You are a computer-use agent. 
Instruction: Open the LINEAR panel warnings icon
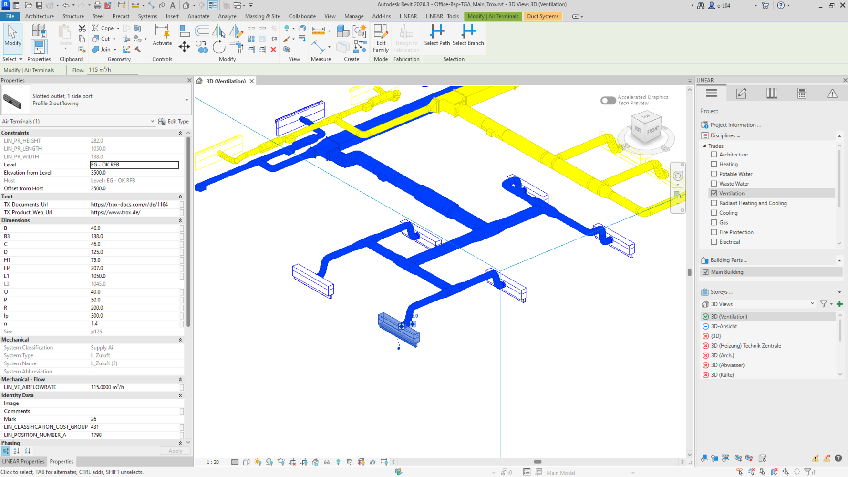pyautogui.click(x=832, y=93)
